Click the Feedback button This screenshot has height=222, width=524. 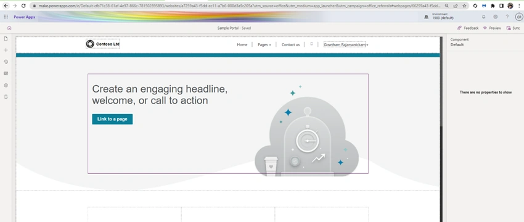coord(468,28)
